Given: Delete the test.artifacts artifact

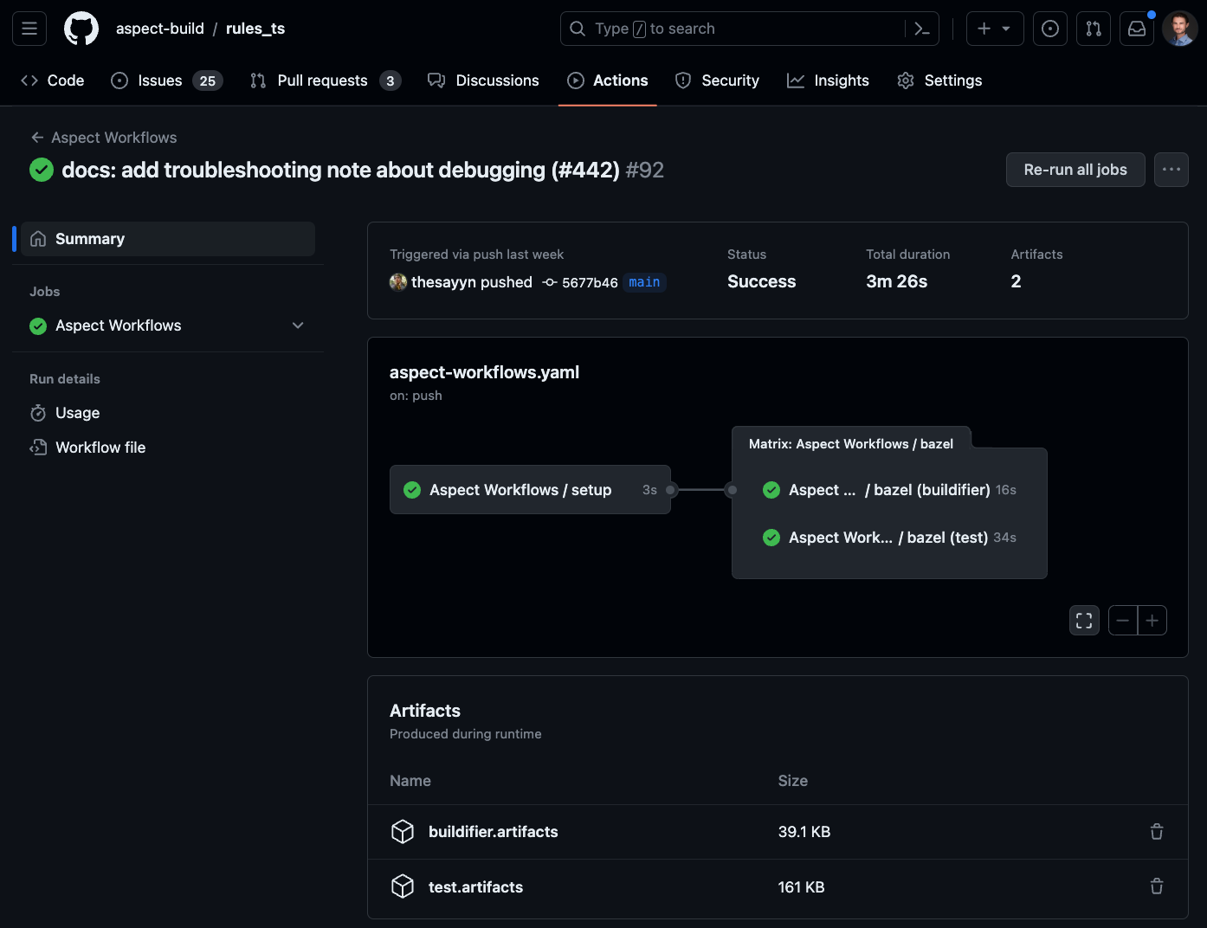Looking at the screenshot, I should pos(1157,886).
